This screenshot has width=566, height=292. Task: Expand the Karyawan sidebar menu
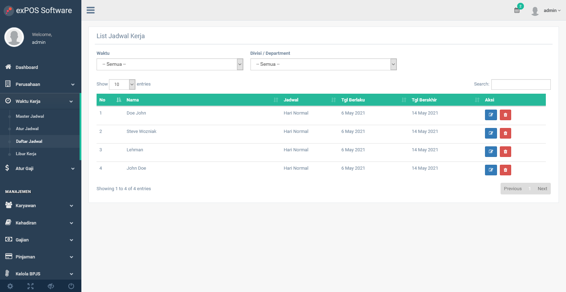pos(40,205)
